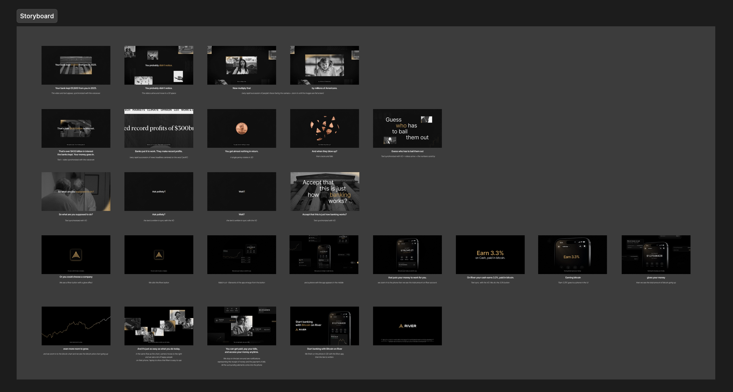Click caption 'You probably didn't notice.' below frame
The height and width of the screenshot is (392, 733).
159,88
